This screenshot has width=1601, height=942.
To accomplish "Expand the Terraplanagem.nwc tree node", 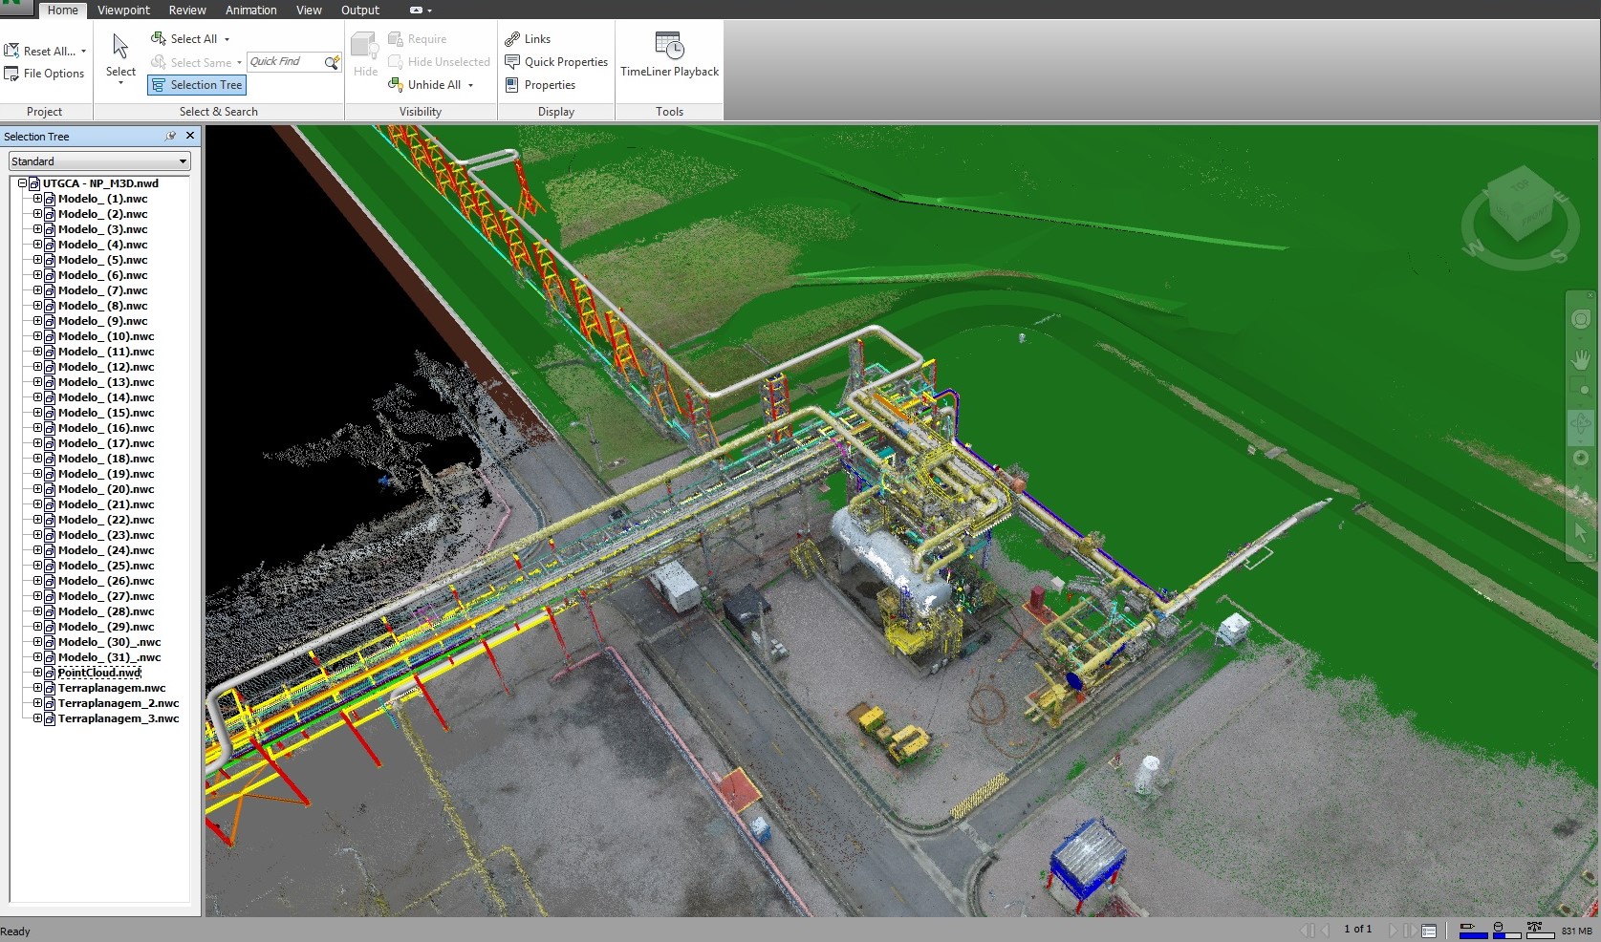I will tap(38, 688).
